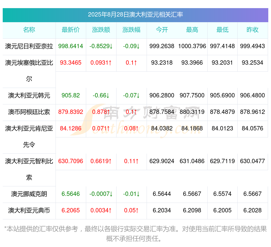Click latest price 6.2065
The image size is (271, 247).
(70, 210)
